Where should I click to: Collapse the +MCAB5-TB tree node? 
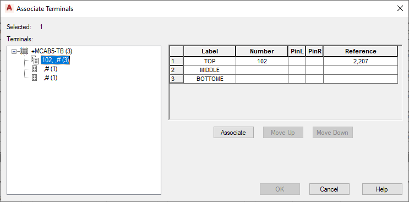click(x=14, y=51)
